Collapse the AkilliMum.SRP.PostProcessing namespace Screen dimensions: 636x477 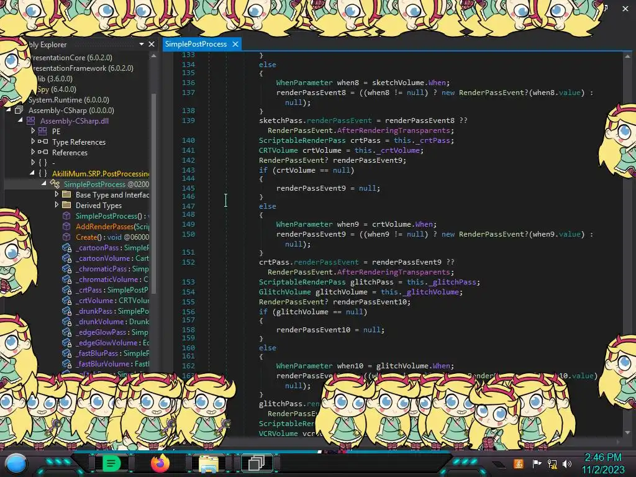[32, 173]
